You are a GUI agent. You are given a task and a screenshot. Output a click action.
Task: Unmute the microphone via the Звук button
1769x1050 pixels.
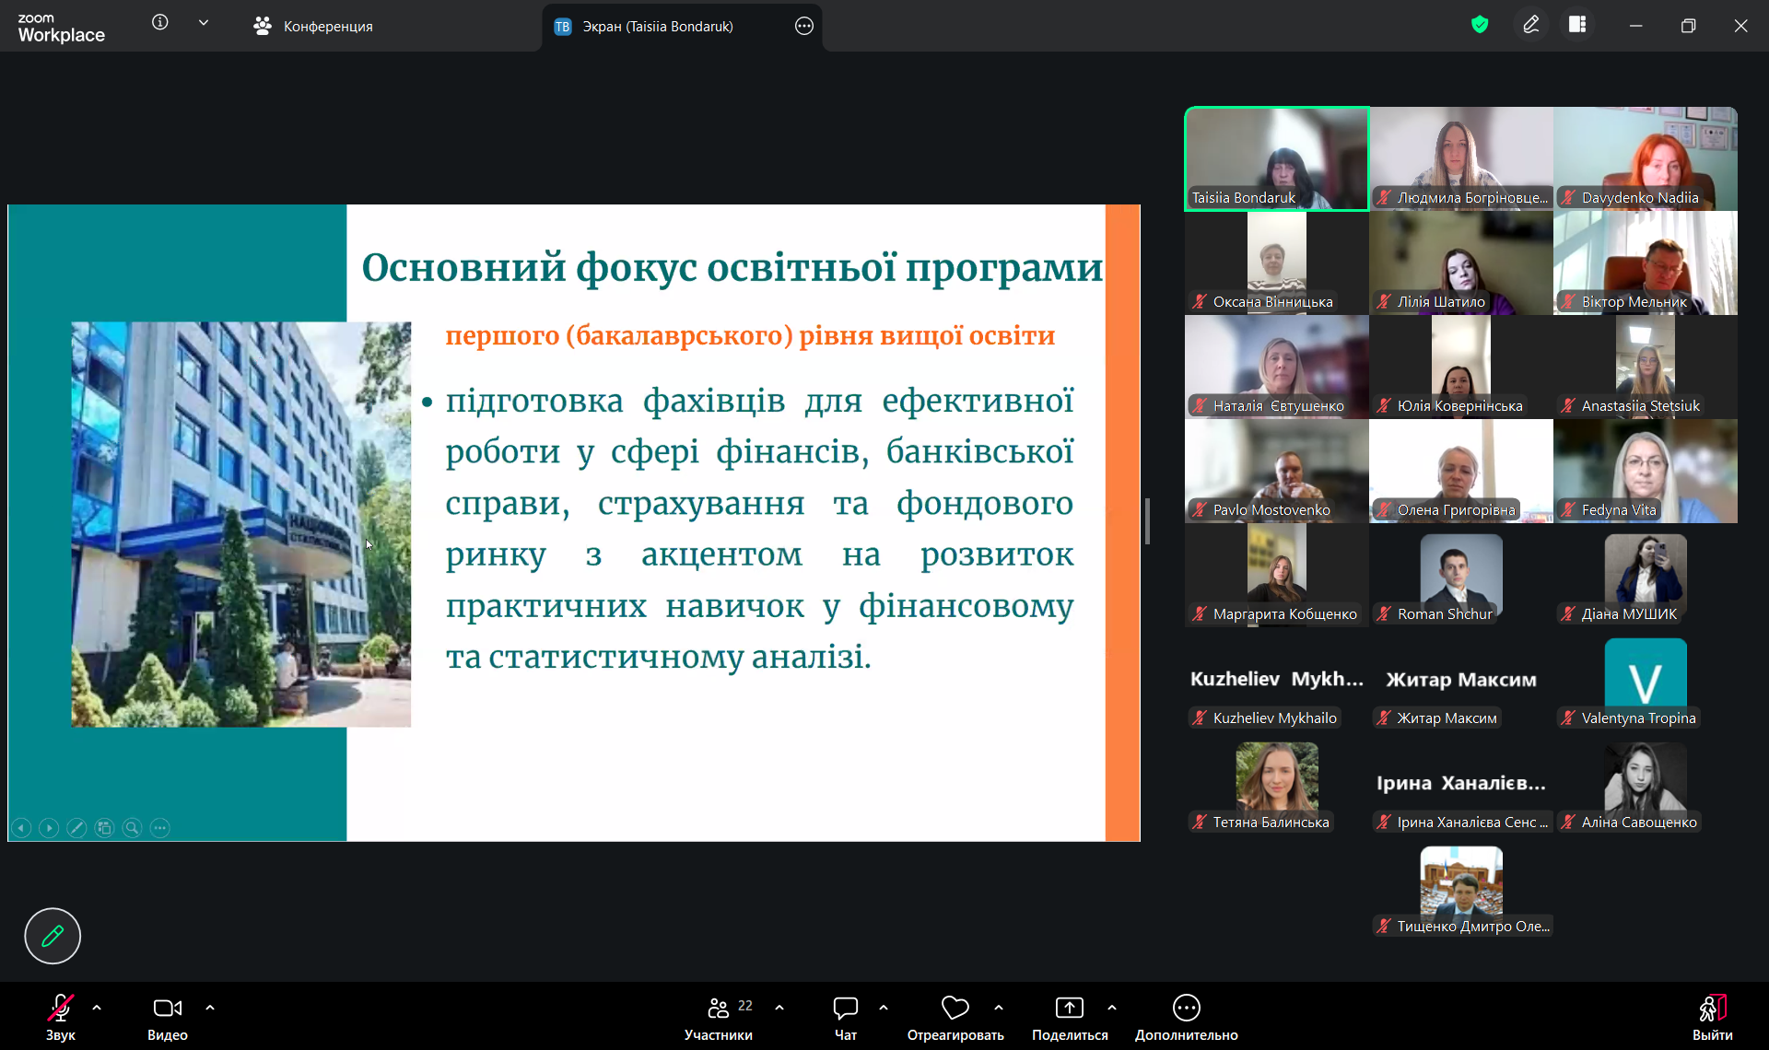pos(61,1009)
